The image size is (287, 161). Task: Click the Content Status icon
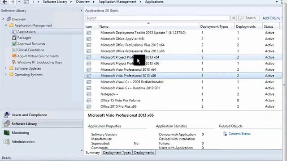(x=225, y=134)
